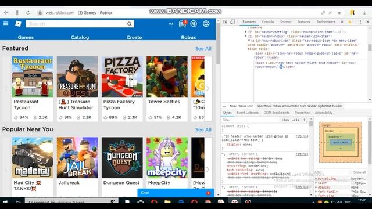Screen dimensions: 372x209
Task: Click the search magnifier icon
Action: [x=129, y=24]
